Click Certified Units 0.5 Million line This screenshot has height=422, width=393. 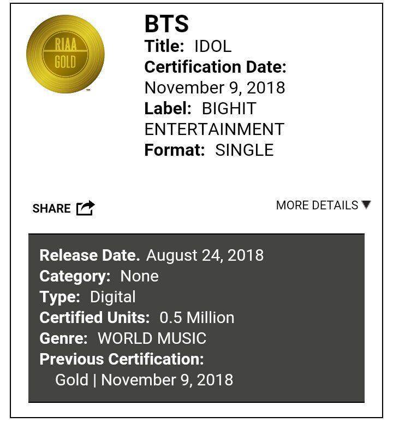pyautogui.click(x=137, y=318)
